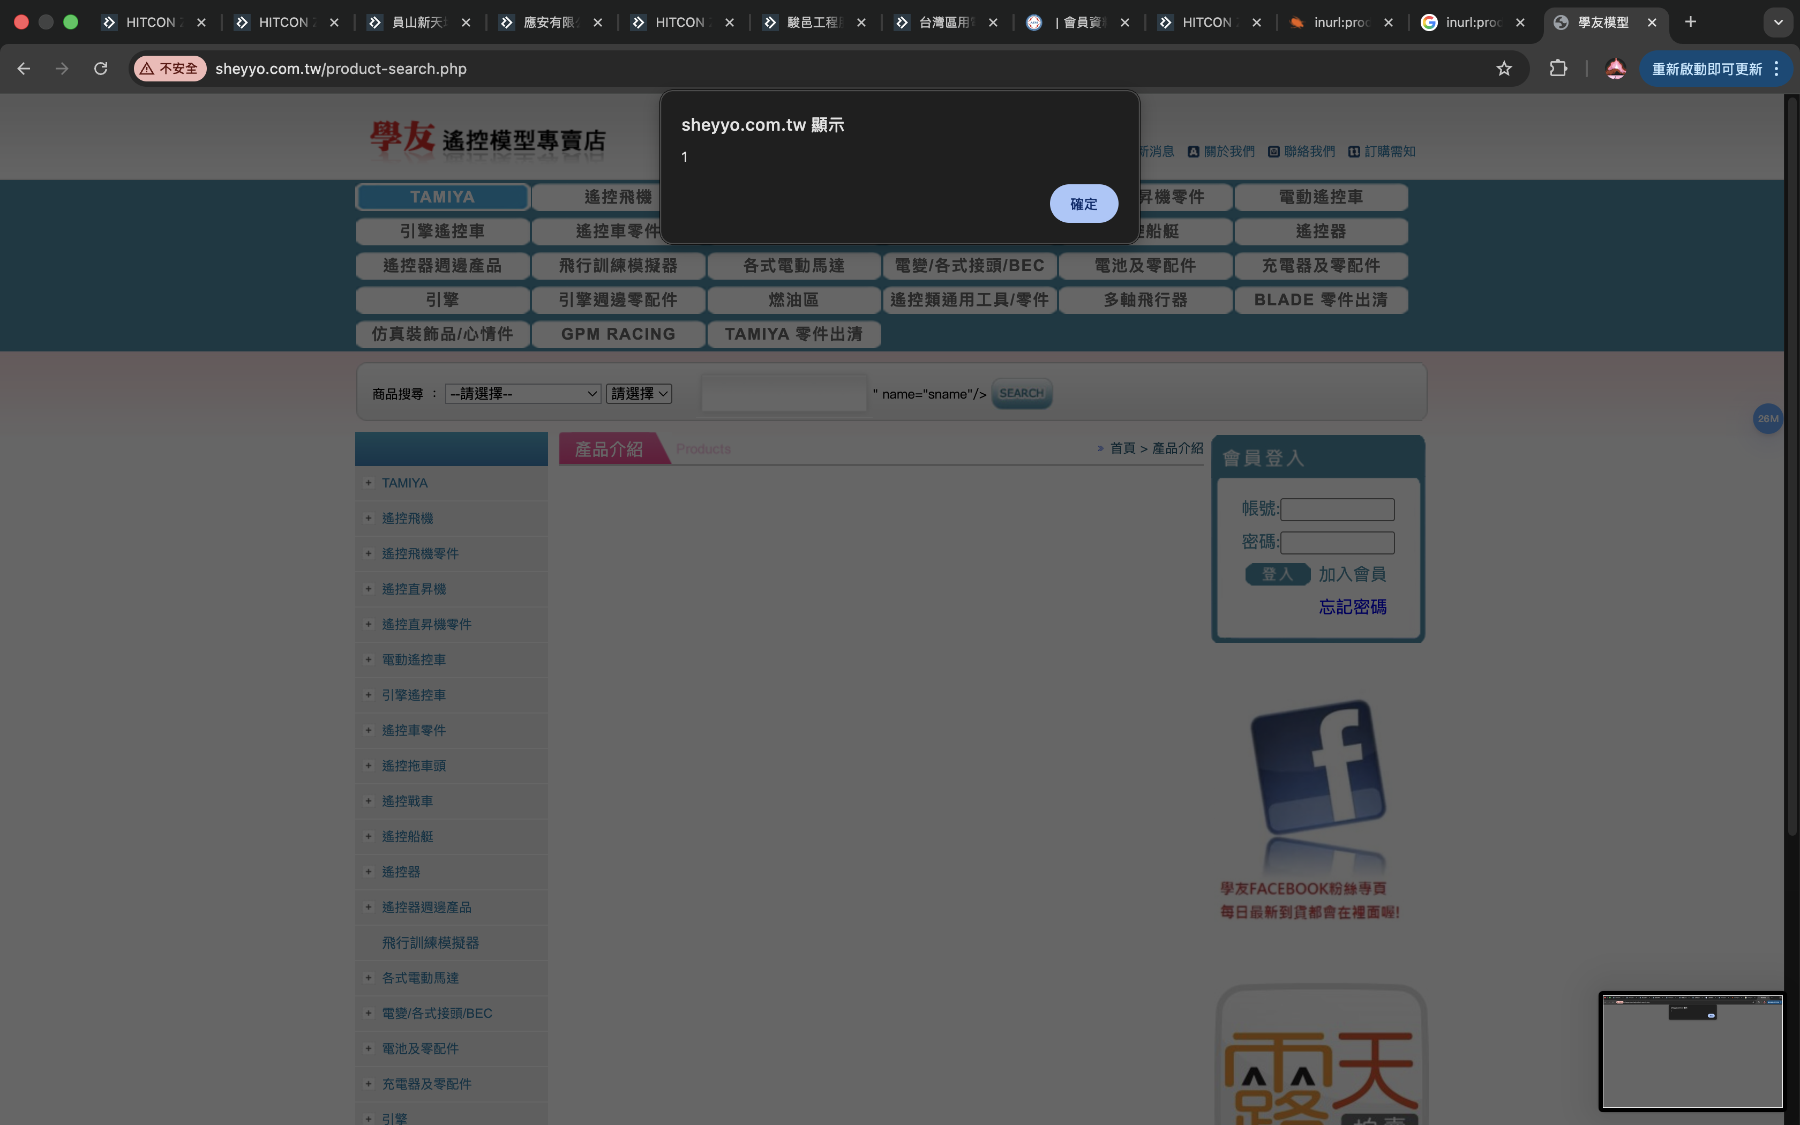Switch to the 台灣區用 tab
The width and height of the screenshot is (1800, 1125).
click(x=946, y=22)
